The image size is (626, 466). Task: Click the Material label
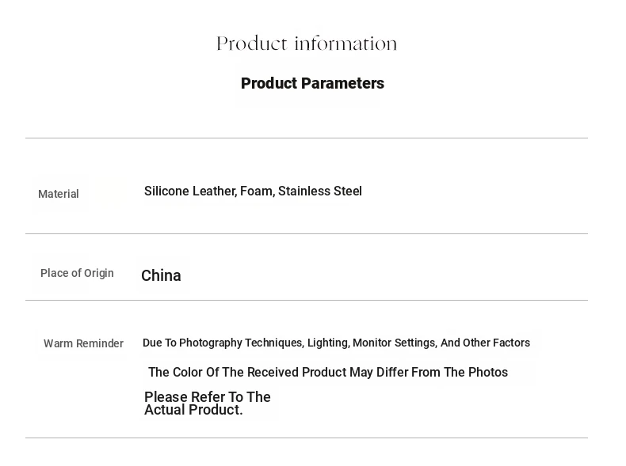coord(59,194)
